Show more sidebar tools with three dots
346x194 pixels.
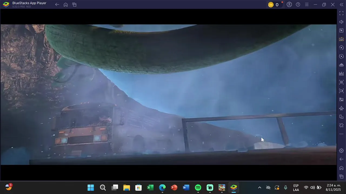[x=341, y=134]
